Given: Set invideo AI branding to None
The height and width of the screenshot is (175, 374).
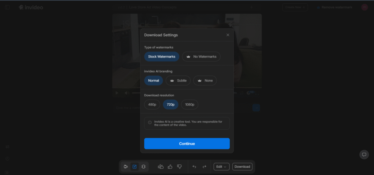Looking at the screenshot, I should pyautogui.click(x=205, y=80).
